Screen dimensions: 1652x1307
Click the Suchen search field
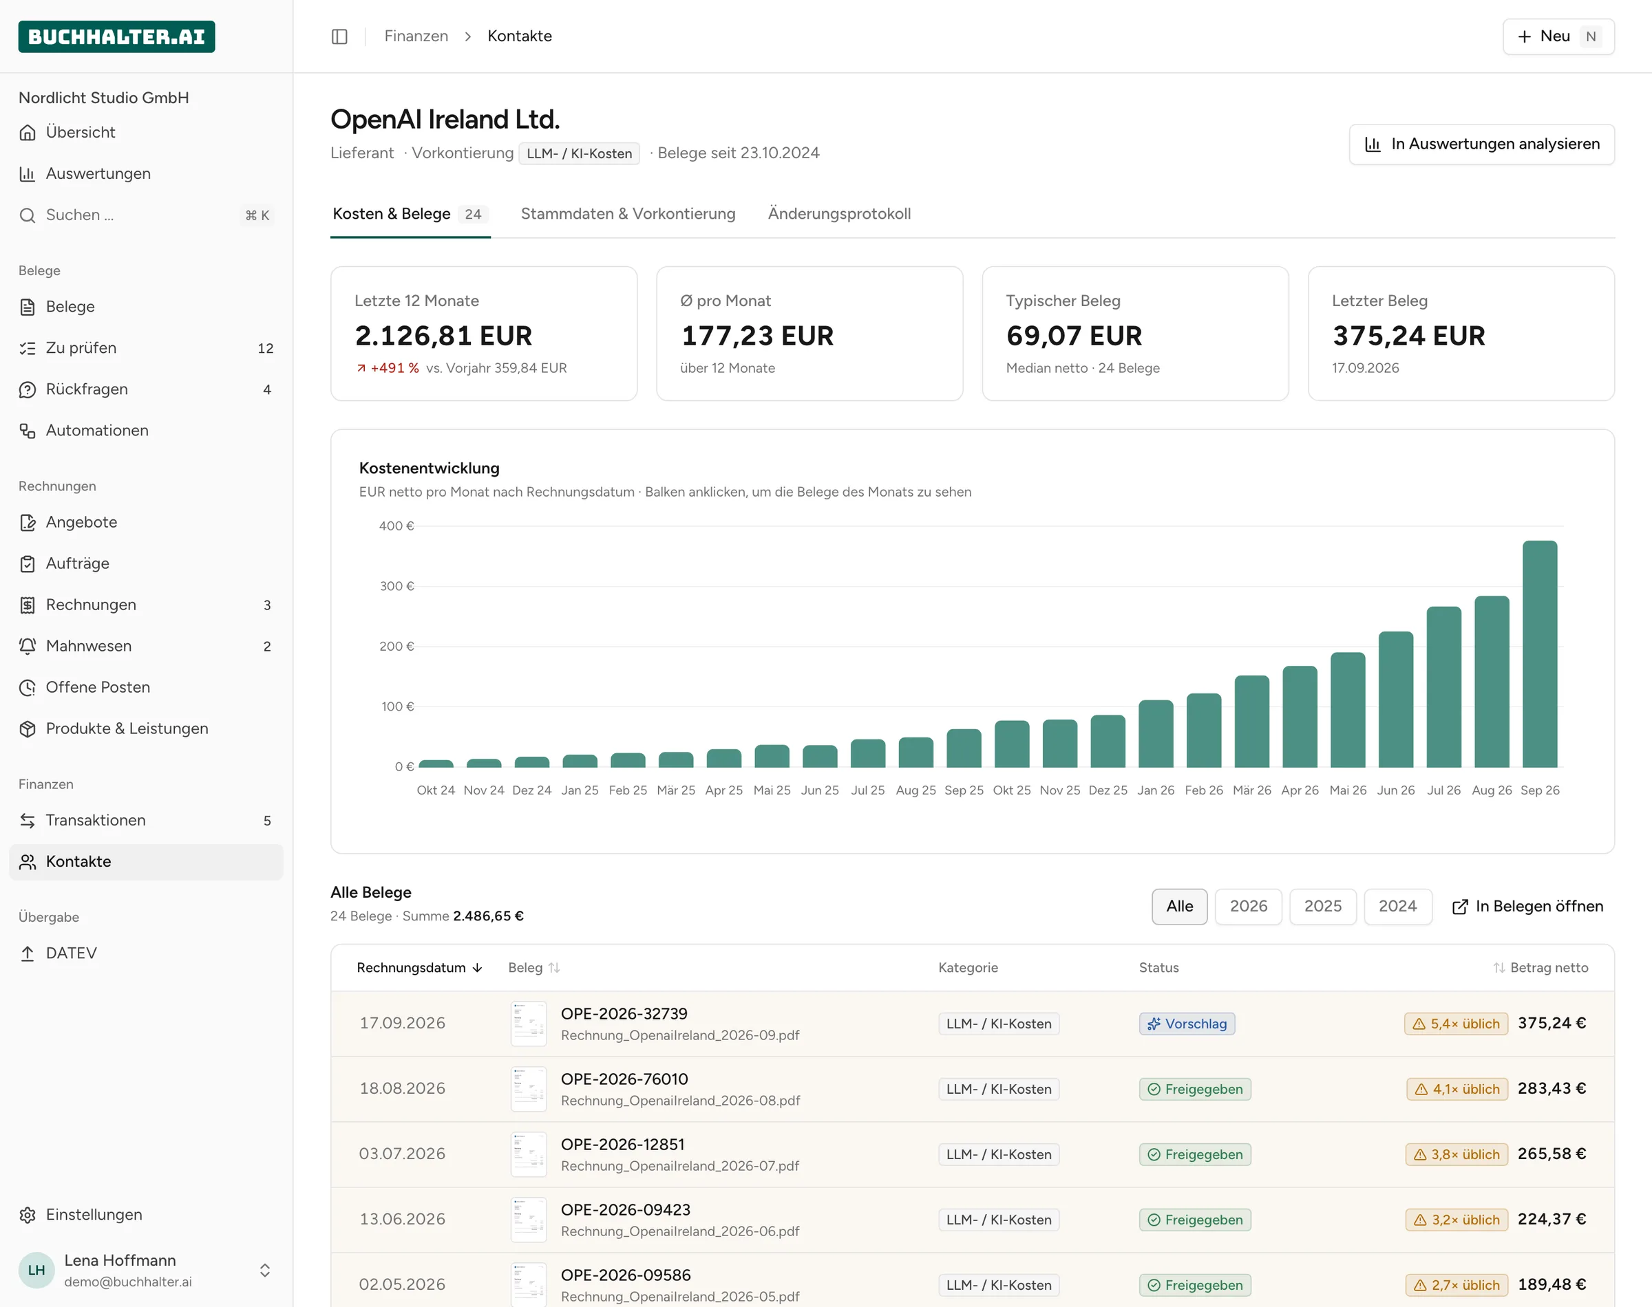click(145, 215)
